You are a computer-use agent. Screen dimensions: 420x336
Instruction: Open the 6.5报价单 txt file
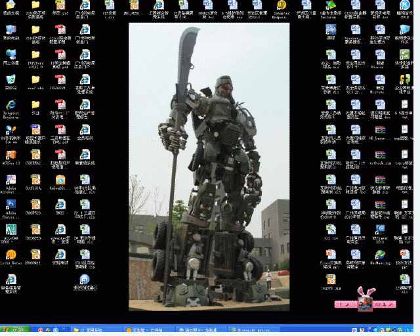[404, 109]
